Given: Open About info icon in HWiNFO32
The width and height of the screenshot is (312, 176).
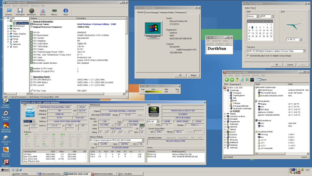Looking at the screenshot, I should (66, 12).
